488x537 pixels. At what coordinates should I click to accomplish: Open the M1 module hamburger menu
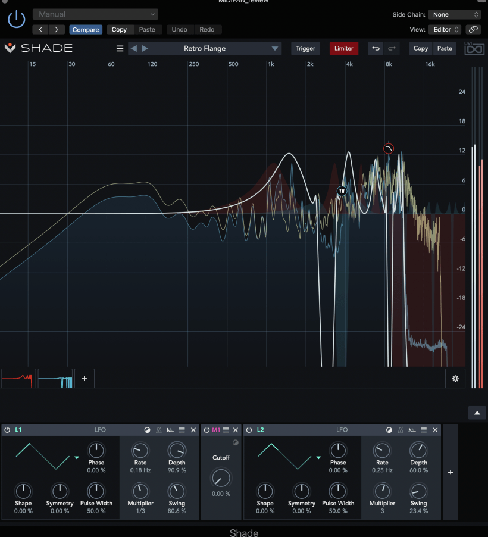click(226, 430)
